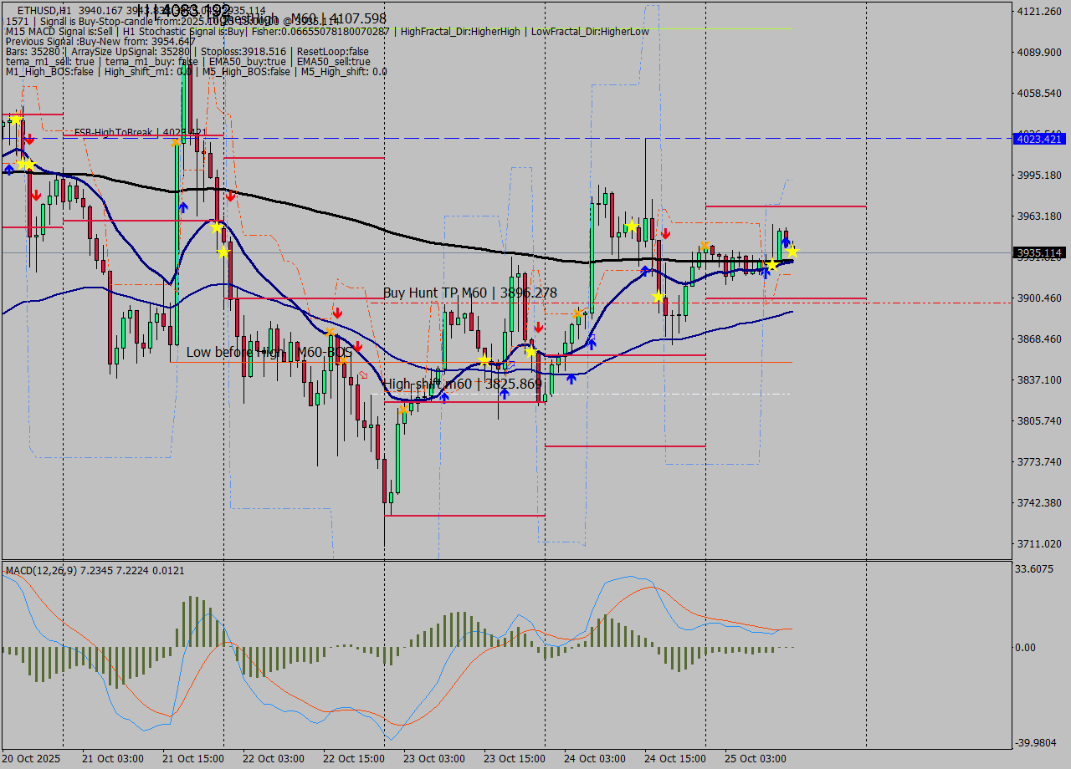1071x769 pixels.
Task: Click the orange star marker near 23 Oct 15:00
Action: (x=577, y=313)
